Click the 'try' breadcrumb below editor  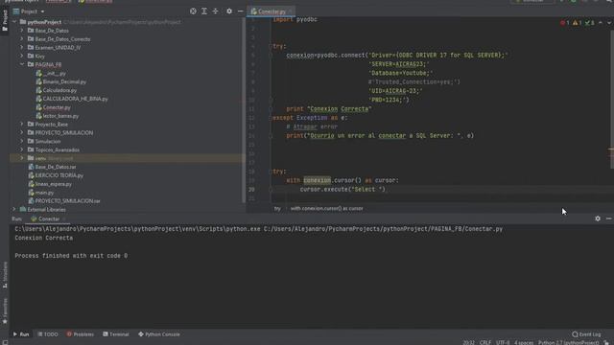pyautogui.click(x=277, y=209)
